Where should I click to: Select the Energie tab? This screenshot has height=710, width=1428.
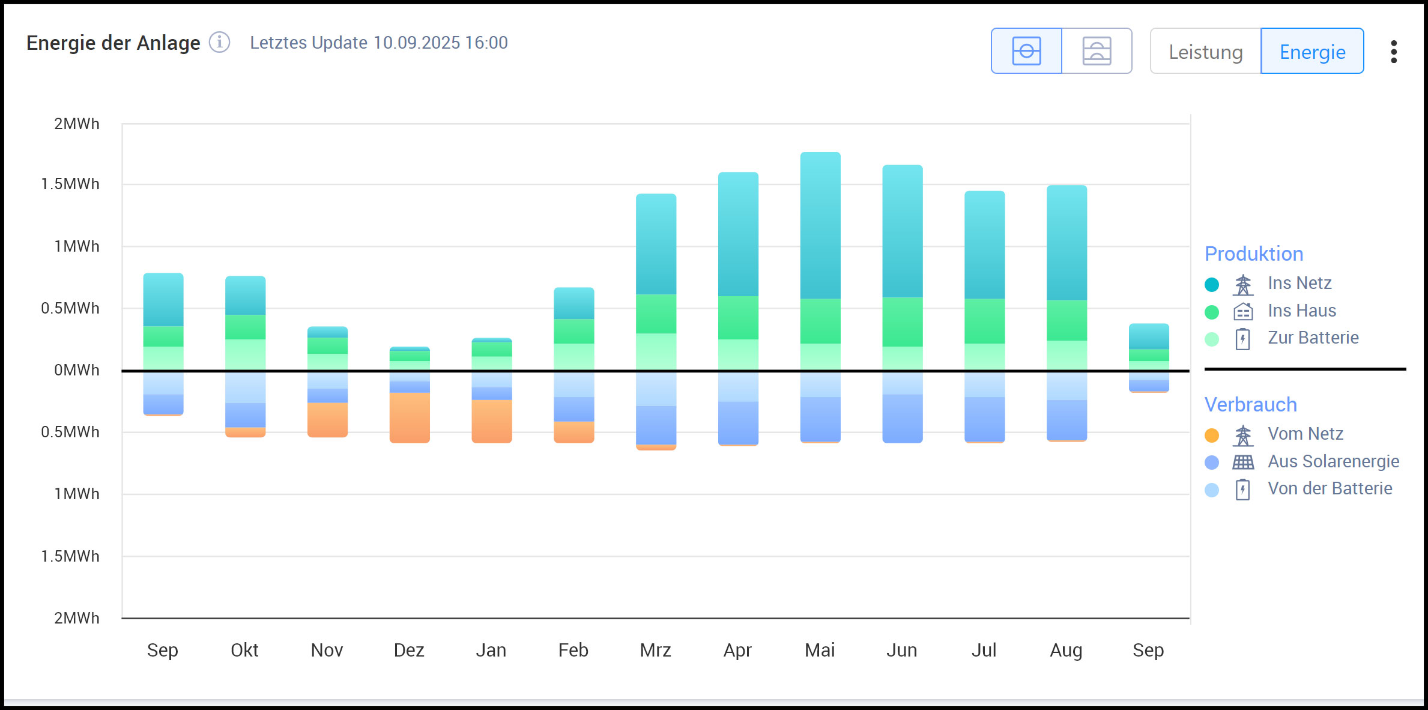pyautogui.click(x=1312, y=52)
